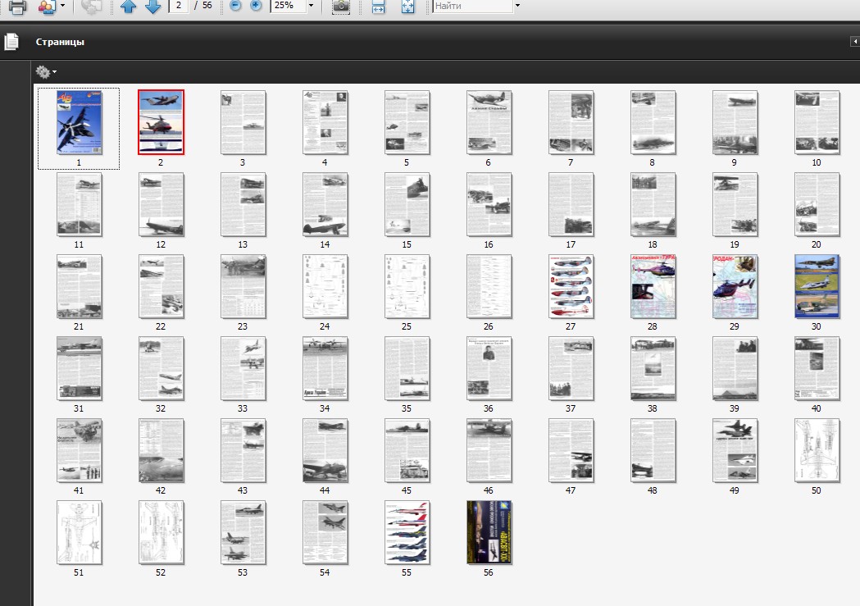Viewport: 860px width, 606px height.
Task: Click the page number label 32
Action: pos(160,408)
